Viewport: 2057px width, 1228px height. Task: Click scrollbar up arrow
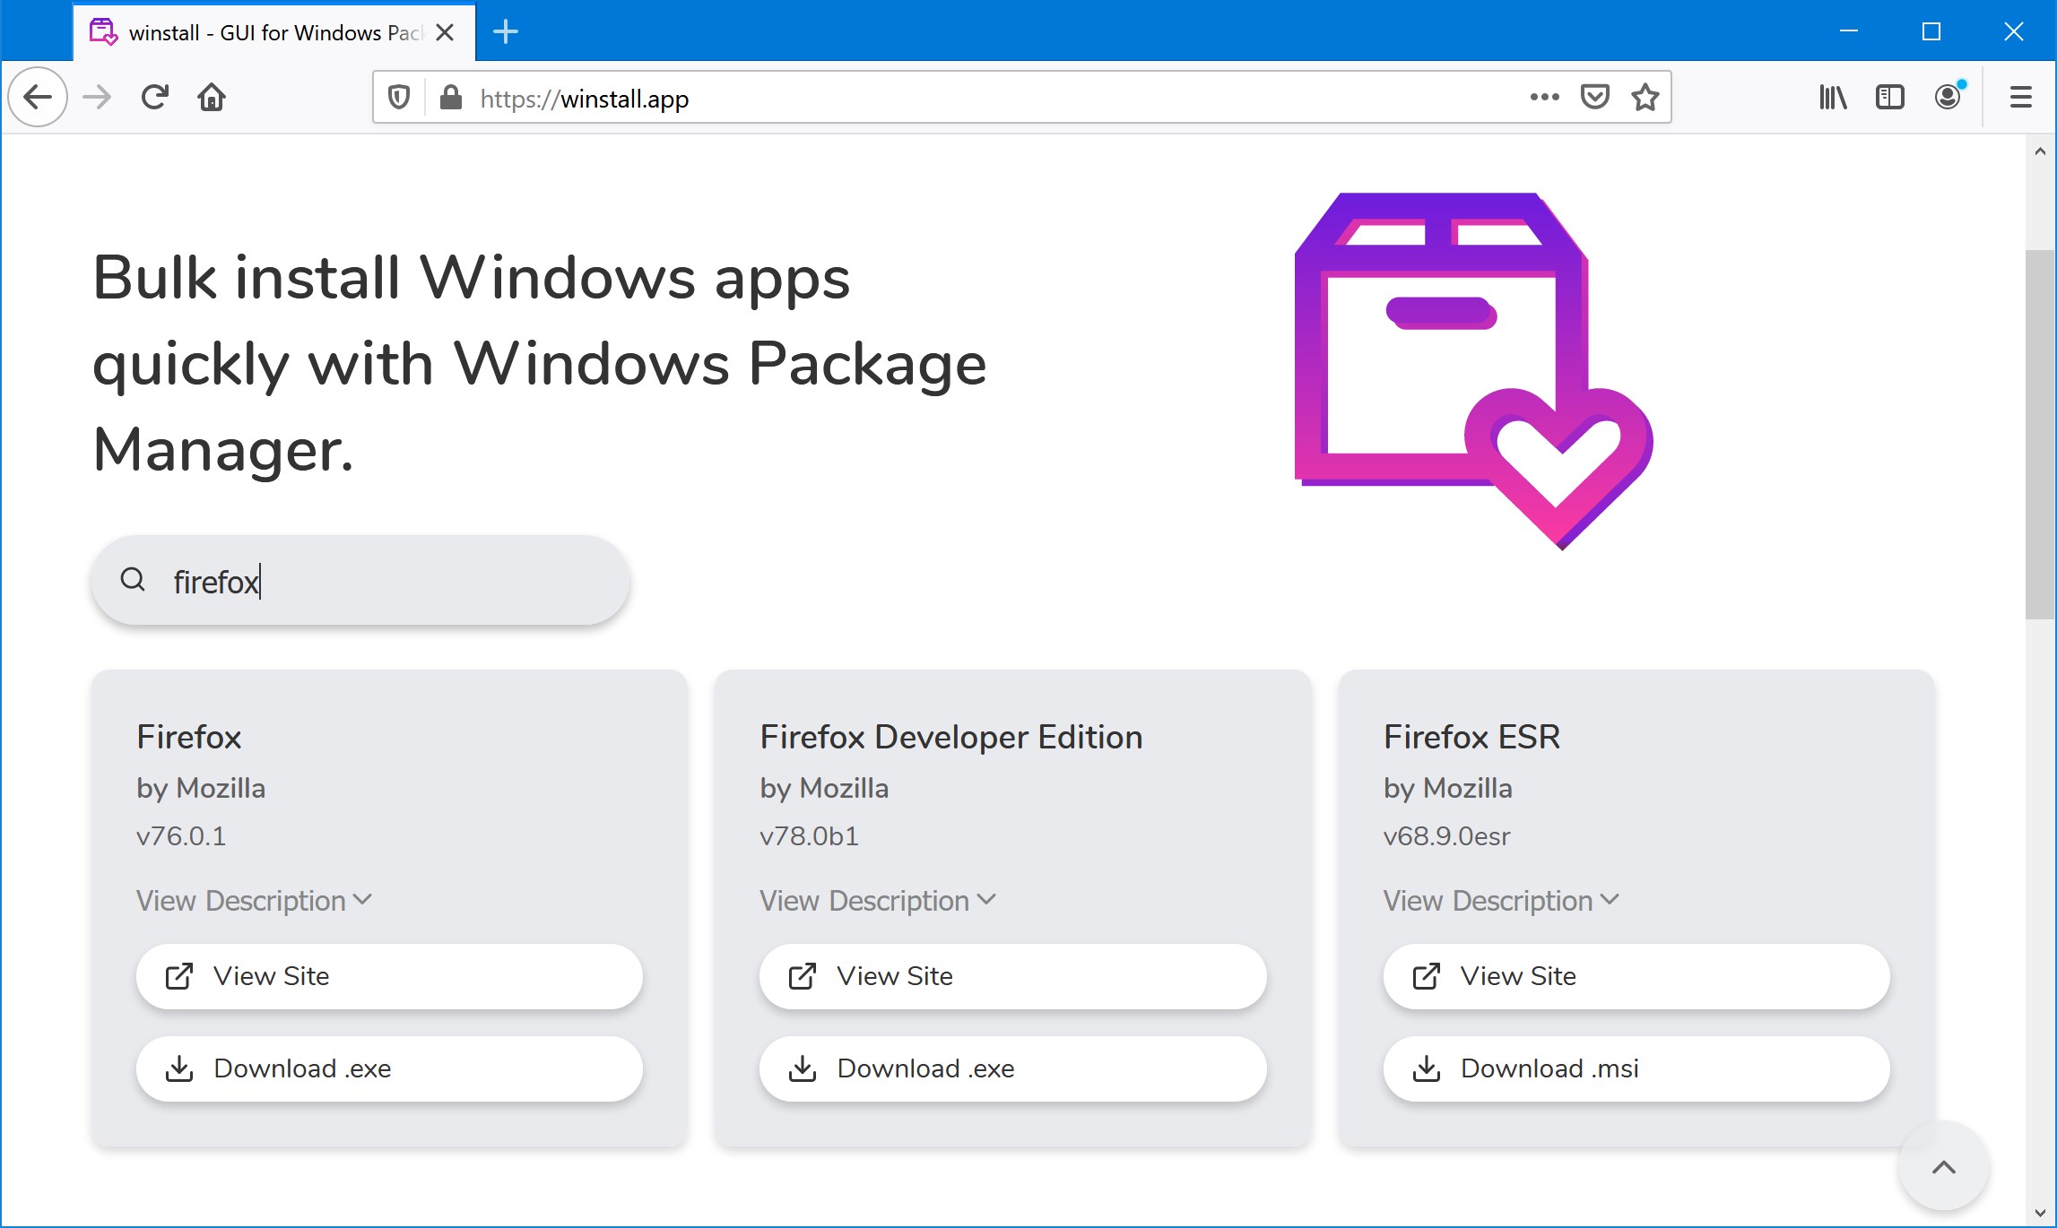(2040, 151)
